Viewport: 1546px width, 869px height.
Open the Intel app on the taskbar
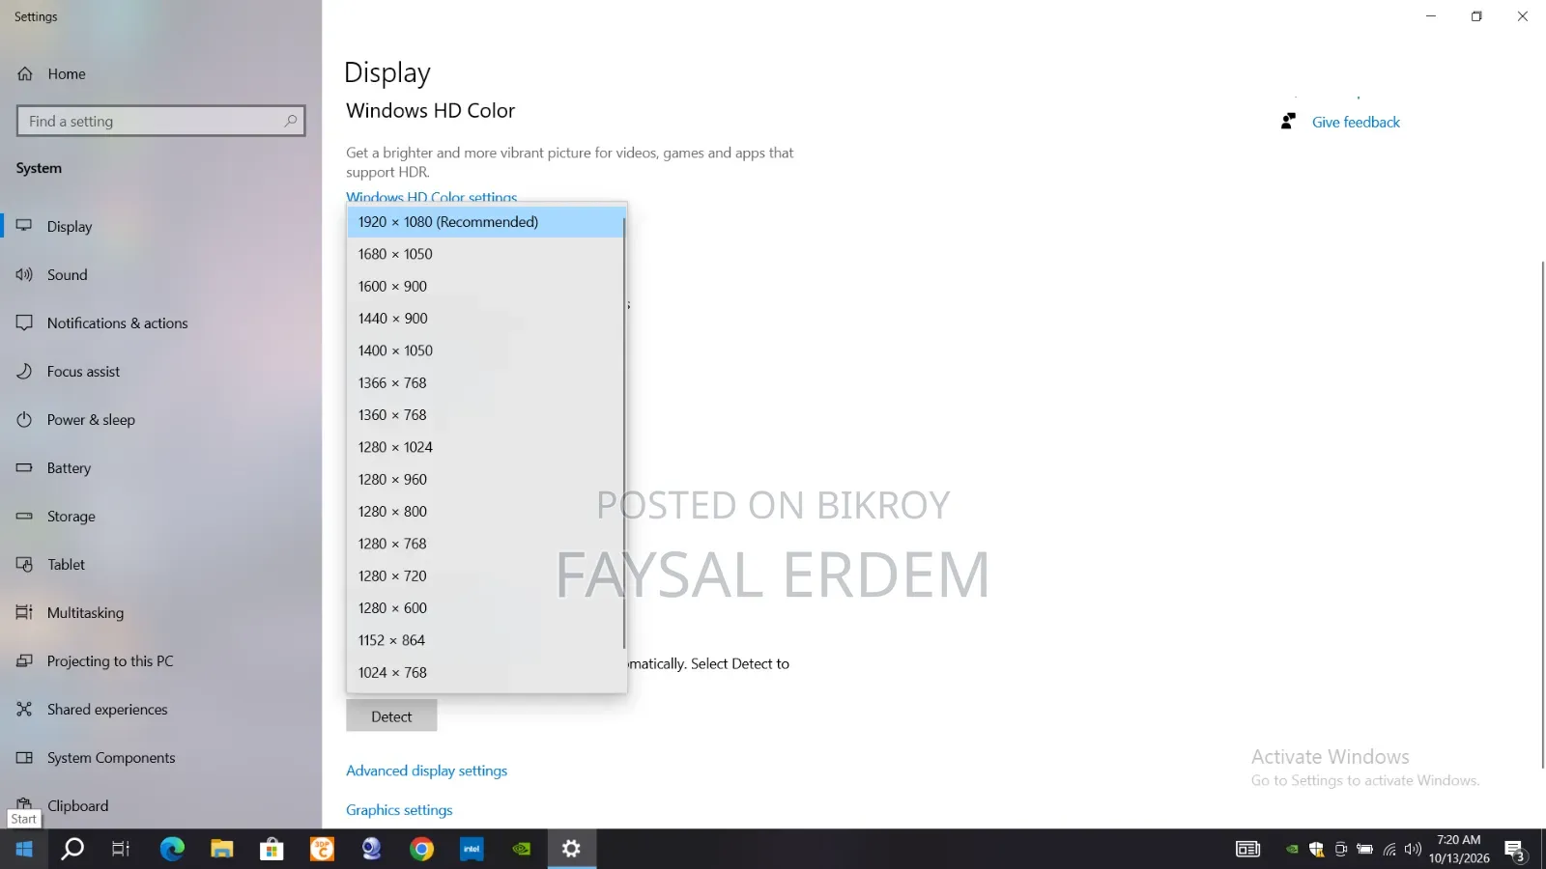coord(472,849)
